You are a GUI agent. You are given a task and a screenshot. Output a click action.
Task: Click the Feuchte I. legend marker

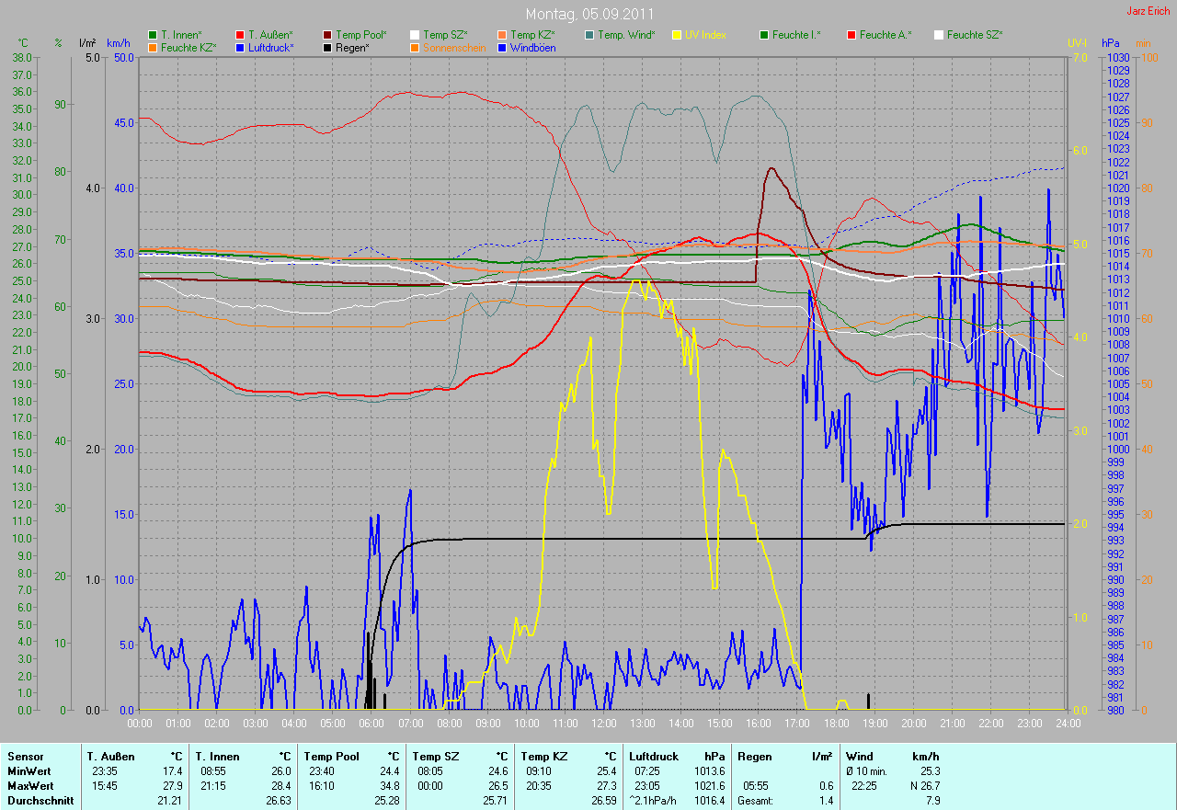[x=764, y=35]
